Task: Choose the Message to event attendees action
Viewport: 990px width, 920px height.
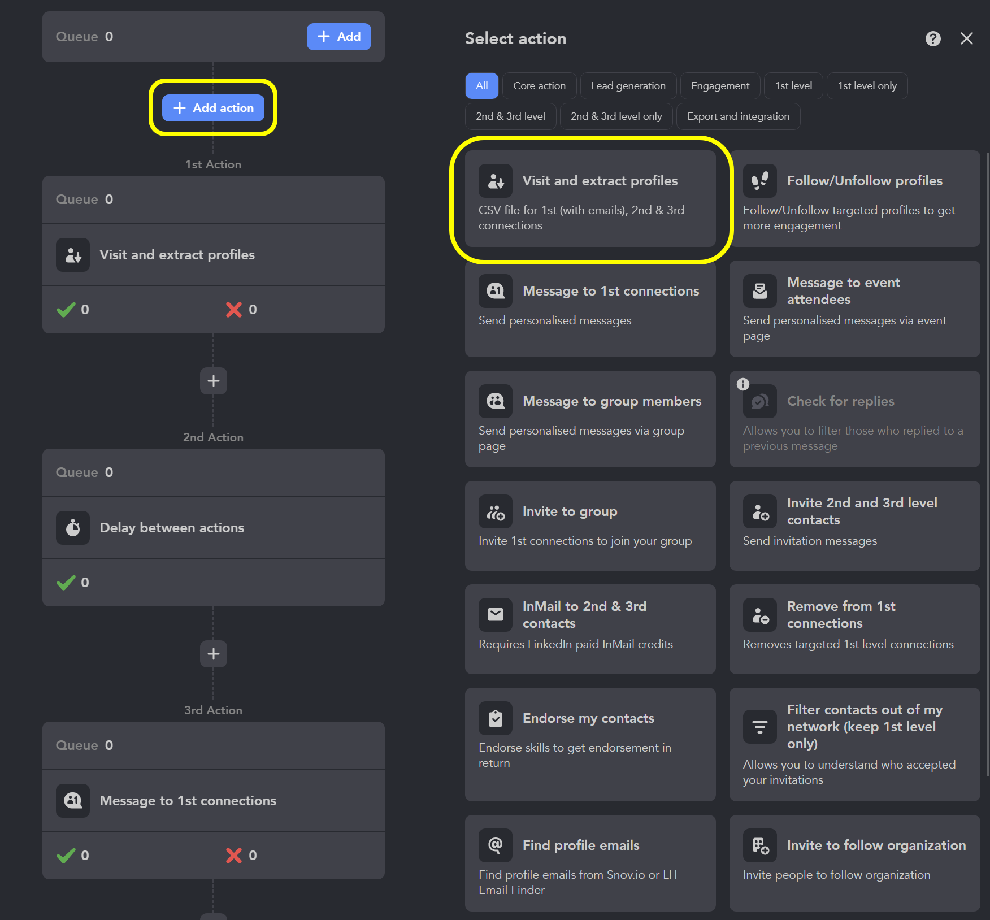Action: click(x=854, y=308)
